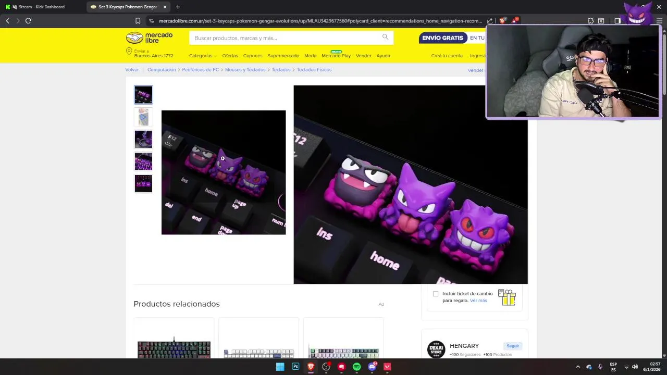Open the ESP language selector in the tray
Screen dimensions: 667x375
[x=613, y=367]
